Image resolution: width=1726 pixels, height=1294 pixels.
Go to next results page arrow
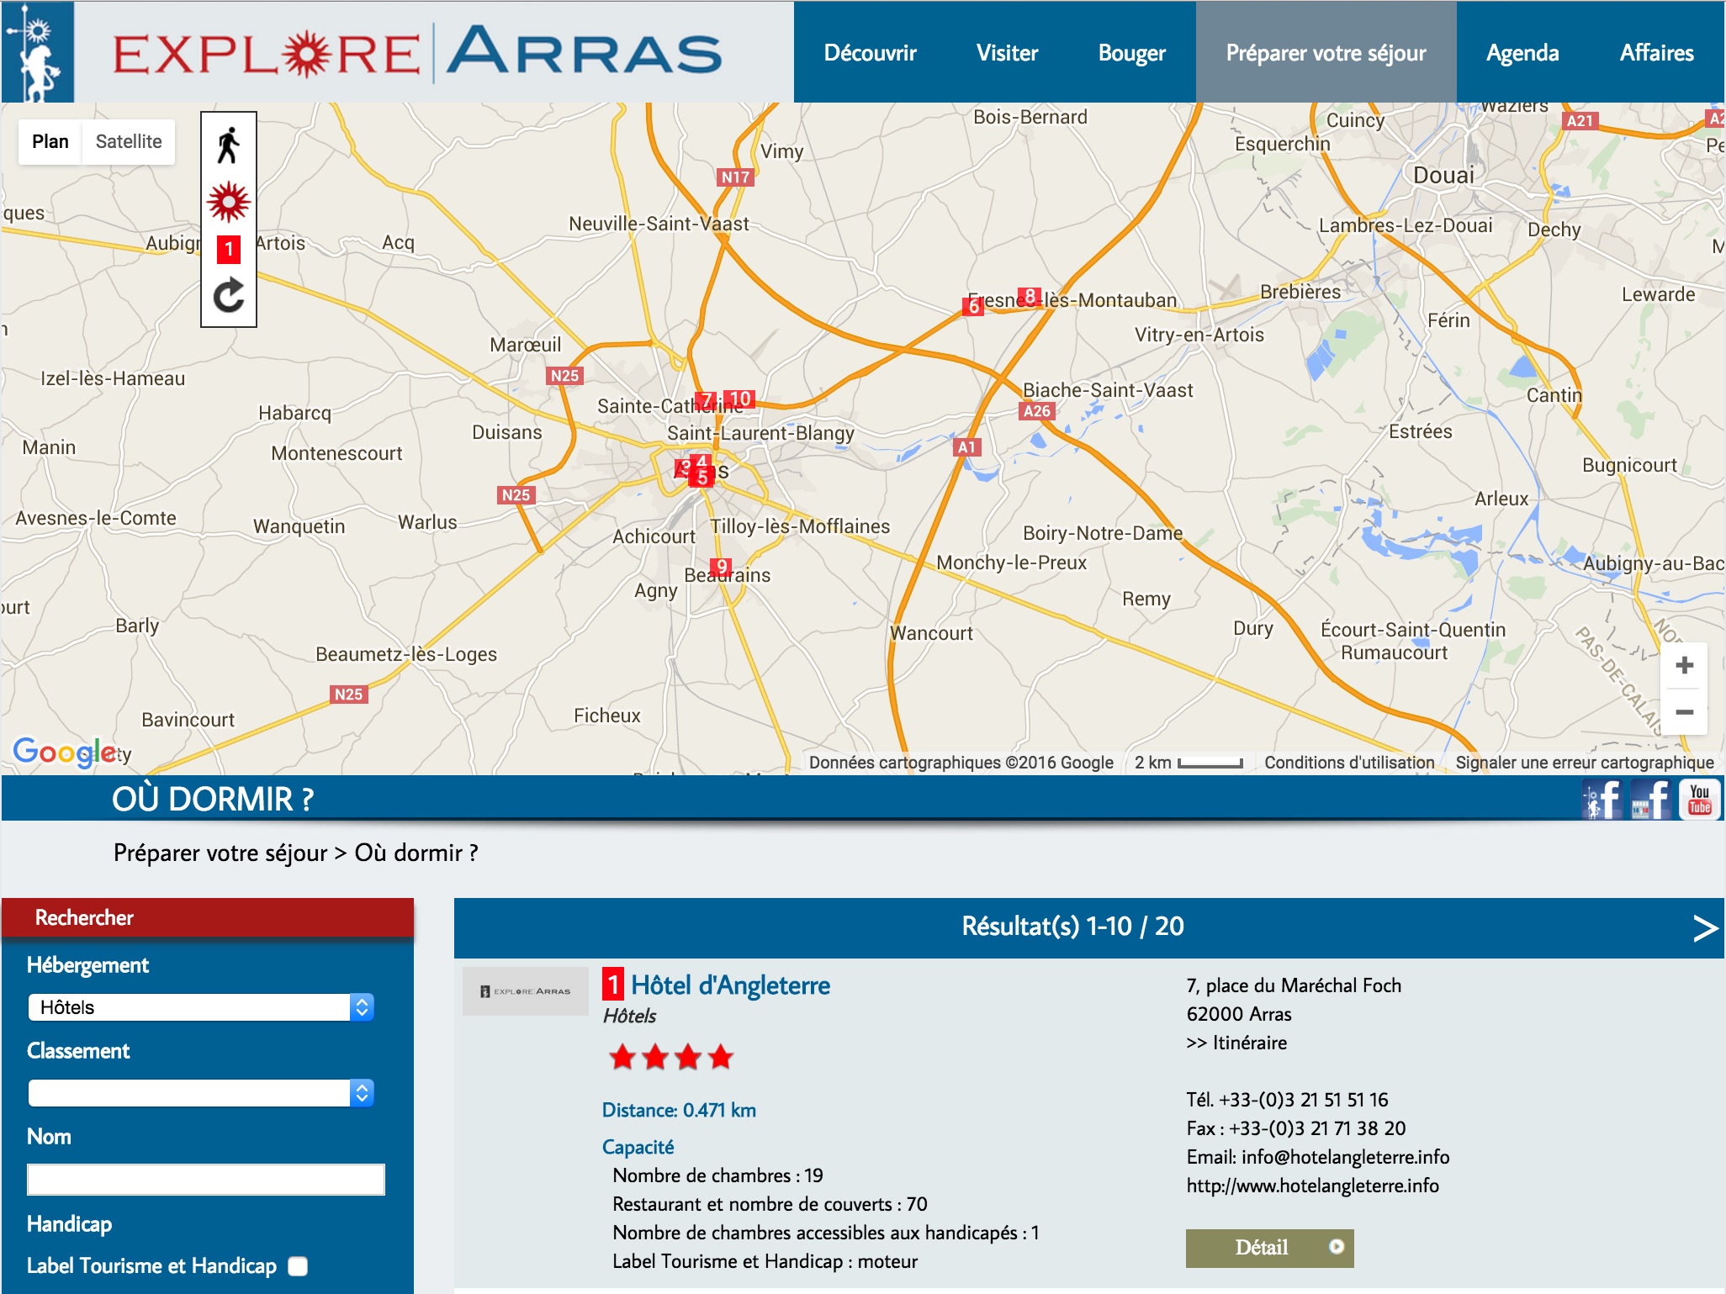[x=1704, y=927]
